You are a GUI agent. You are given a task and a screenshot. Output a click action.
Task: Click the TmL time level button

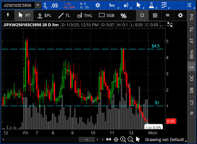(84, 16)
